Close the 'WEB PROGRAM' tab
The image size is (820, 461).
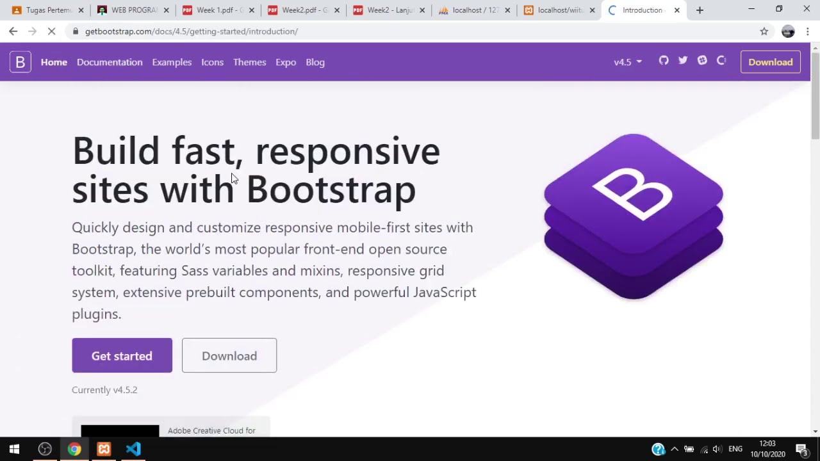tap(167, 10)
